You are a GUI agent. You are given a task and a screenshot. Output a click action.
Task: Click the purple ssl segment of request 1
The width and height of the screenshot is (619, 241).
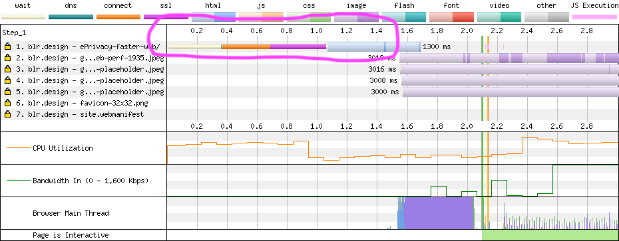[298, 47]
